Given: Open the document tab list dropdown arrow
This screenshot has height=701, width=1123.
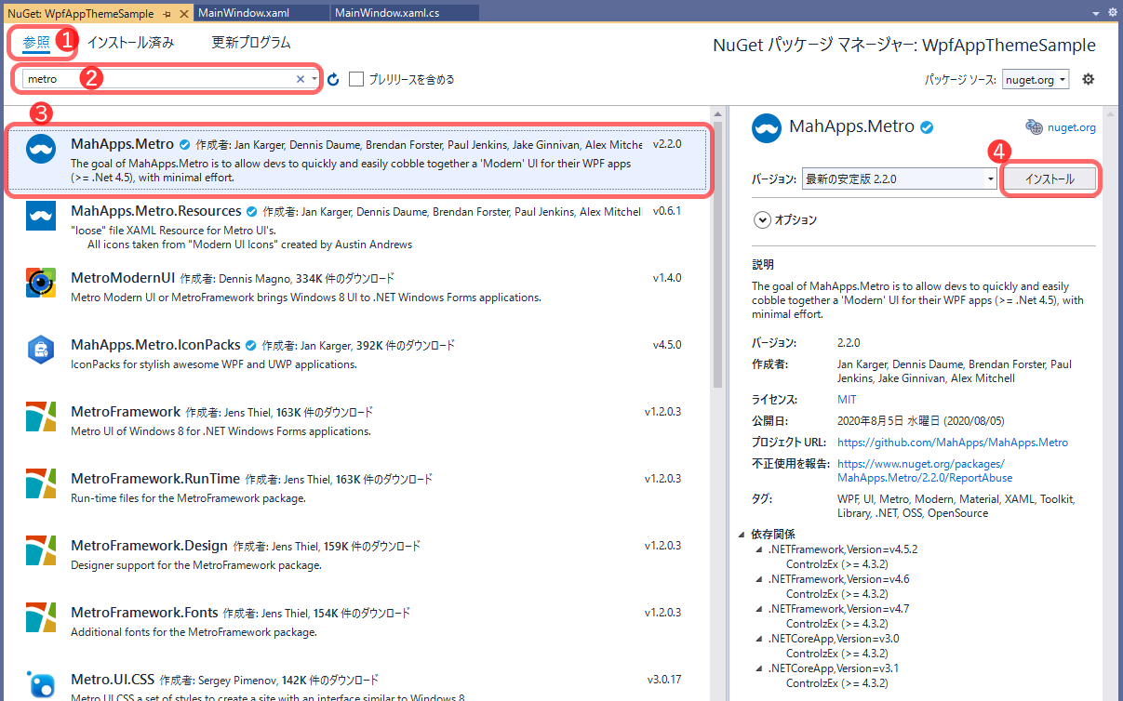Looking at the screenshot, I should pos(1098,12).
